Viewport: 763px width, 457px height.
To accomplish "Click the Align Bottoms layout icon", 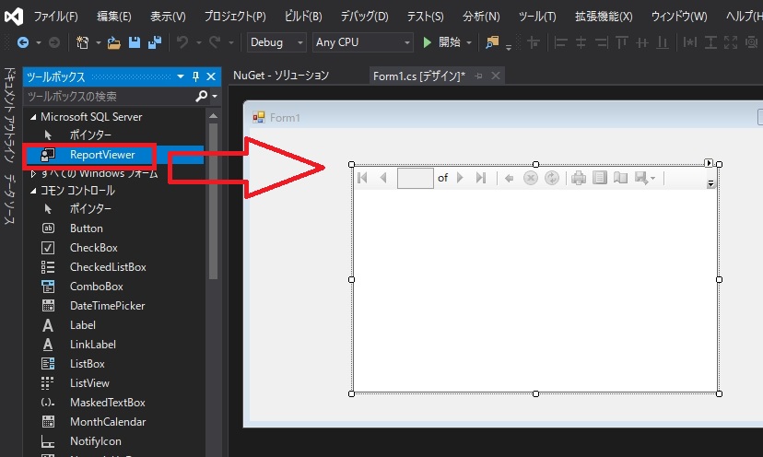I will [663, 42].
